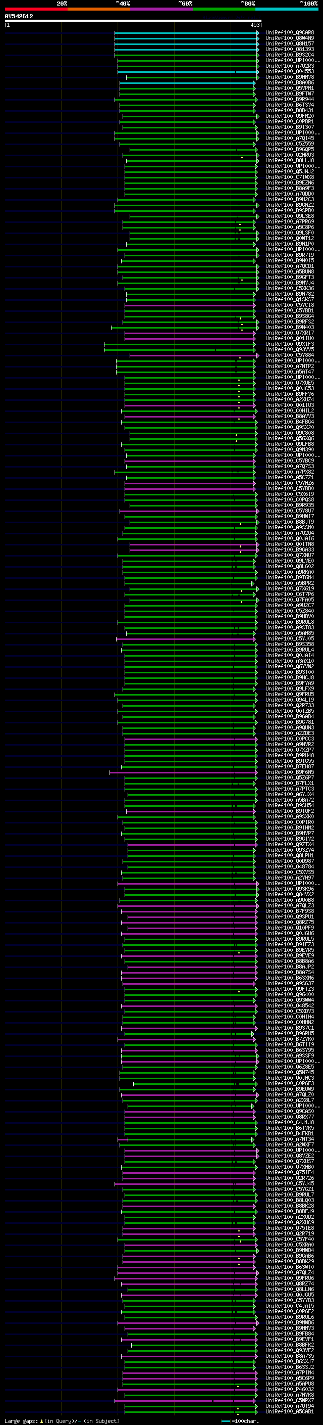The width and height of the screenshot is (323, 1425).
Task: Open the UniRef100_Q8H157 hit
Action: [290, 43]
